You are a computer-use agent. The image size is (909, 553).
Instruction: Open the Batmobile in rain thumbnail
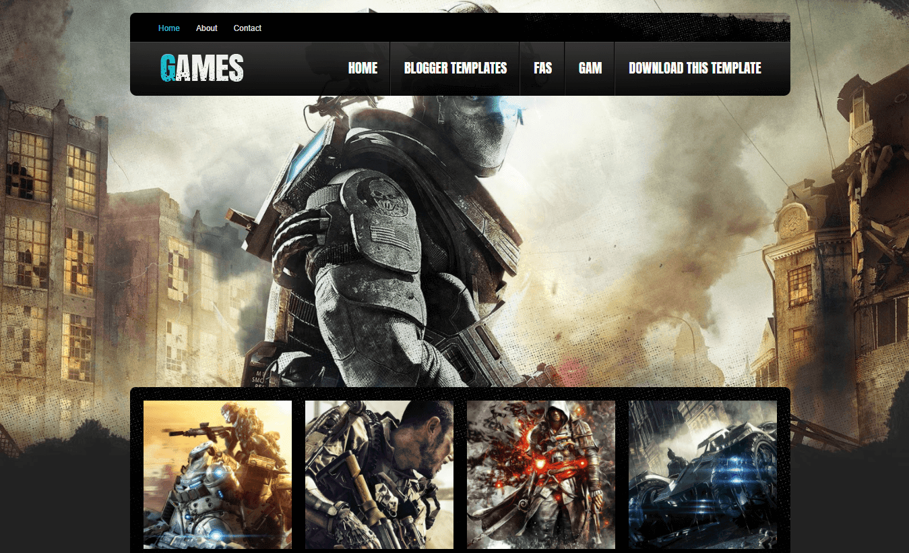pyautogui.click(x=702, y=475)
